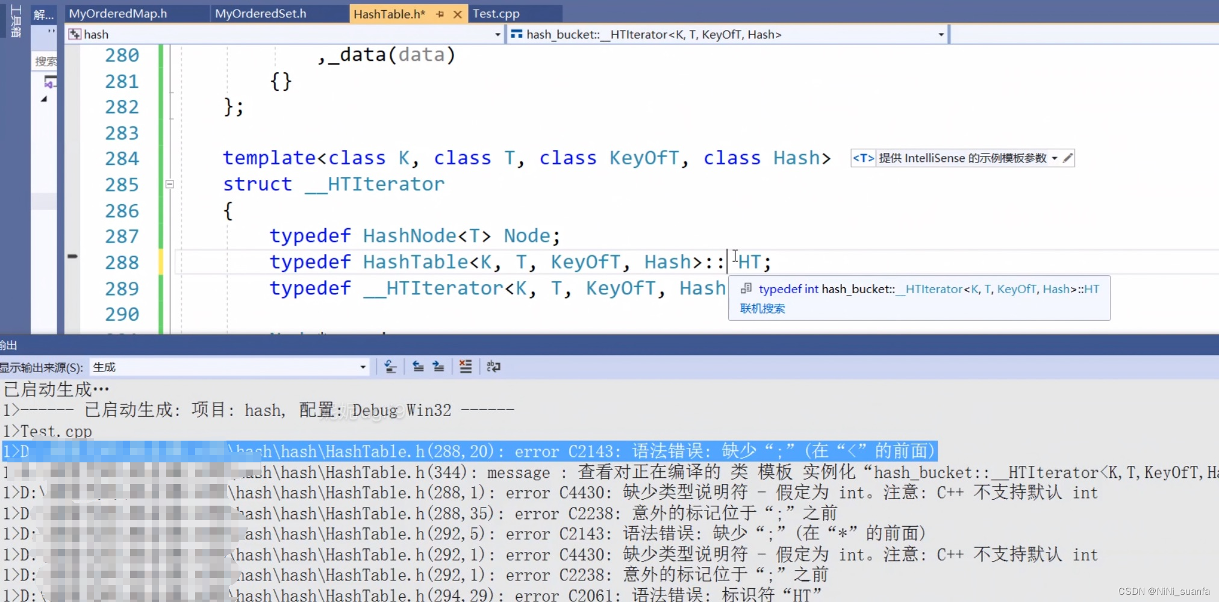Click the typedef icon in the tooltip
The width and height of the screenshot is (1219, 602).
point(746,288)
